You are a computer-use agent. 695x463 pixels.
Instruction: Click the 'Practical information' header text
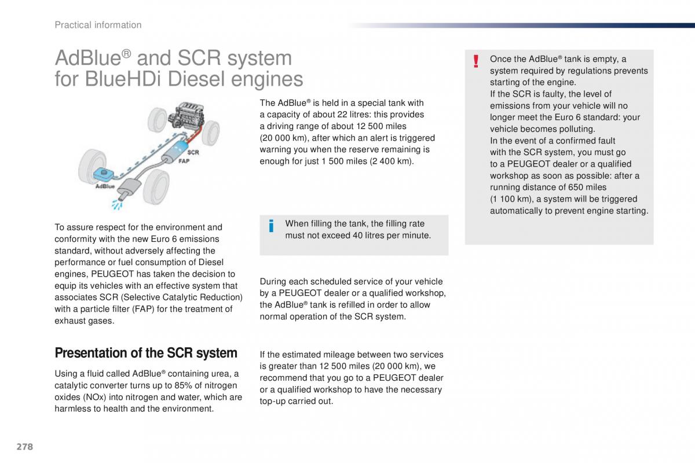(x=98, y=25)
